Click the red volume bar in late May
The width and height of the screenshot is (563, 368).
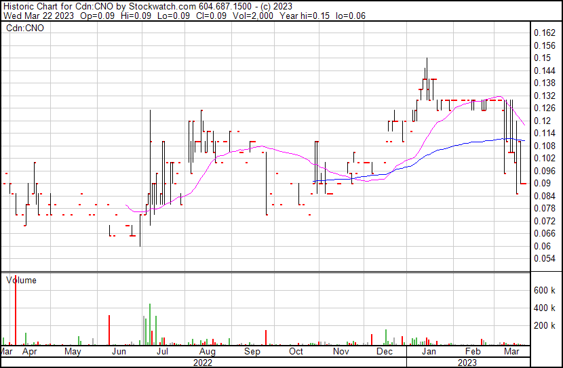[x=109, y=330]
